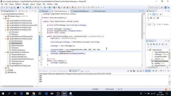Click the green Run button in toolbar
171x96 pixels.
click(x=49, y=7)
